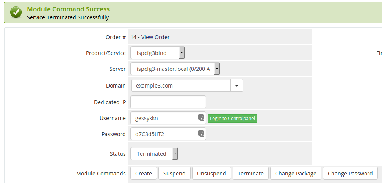
Task: Expand the Server selection dropdown
Action: [x=175, y=69]
